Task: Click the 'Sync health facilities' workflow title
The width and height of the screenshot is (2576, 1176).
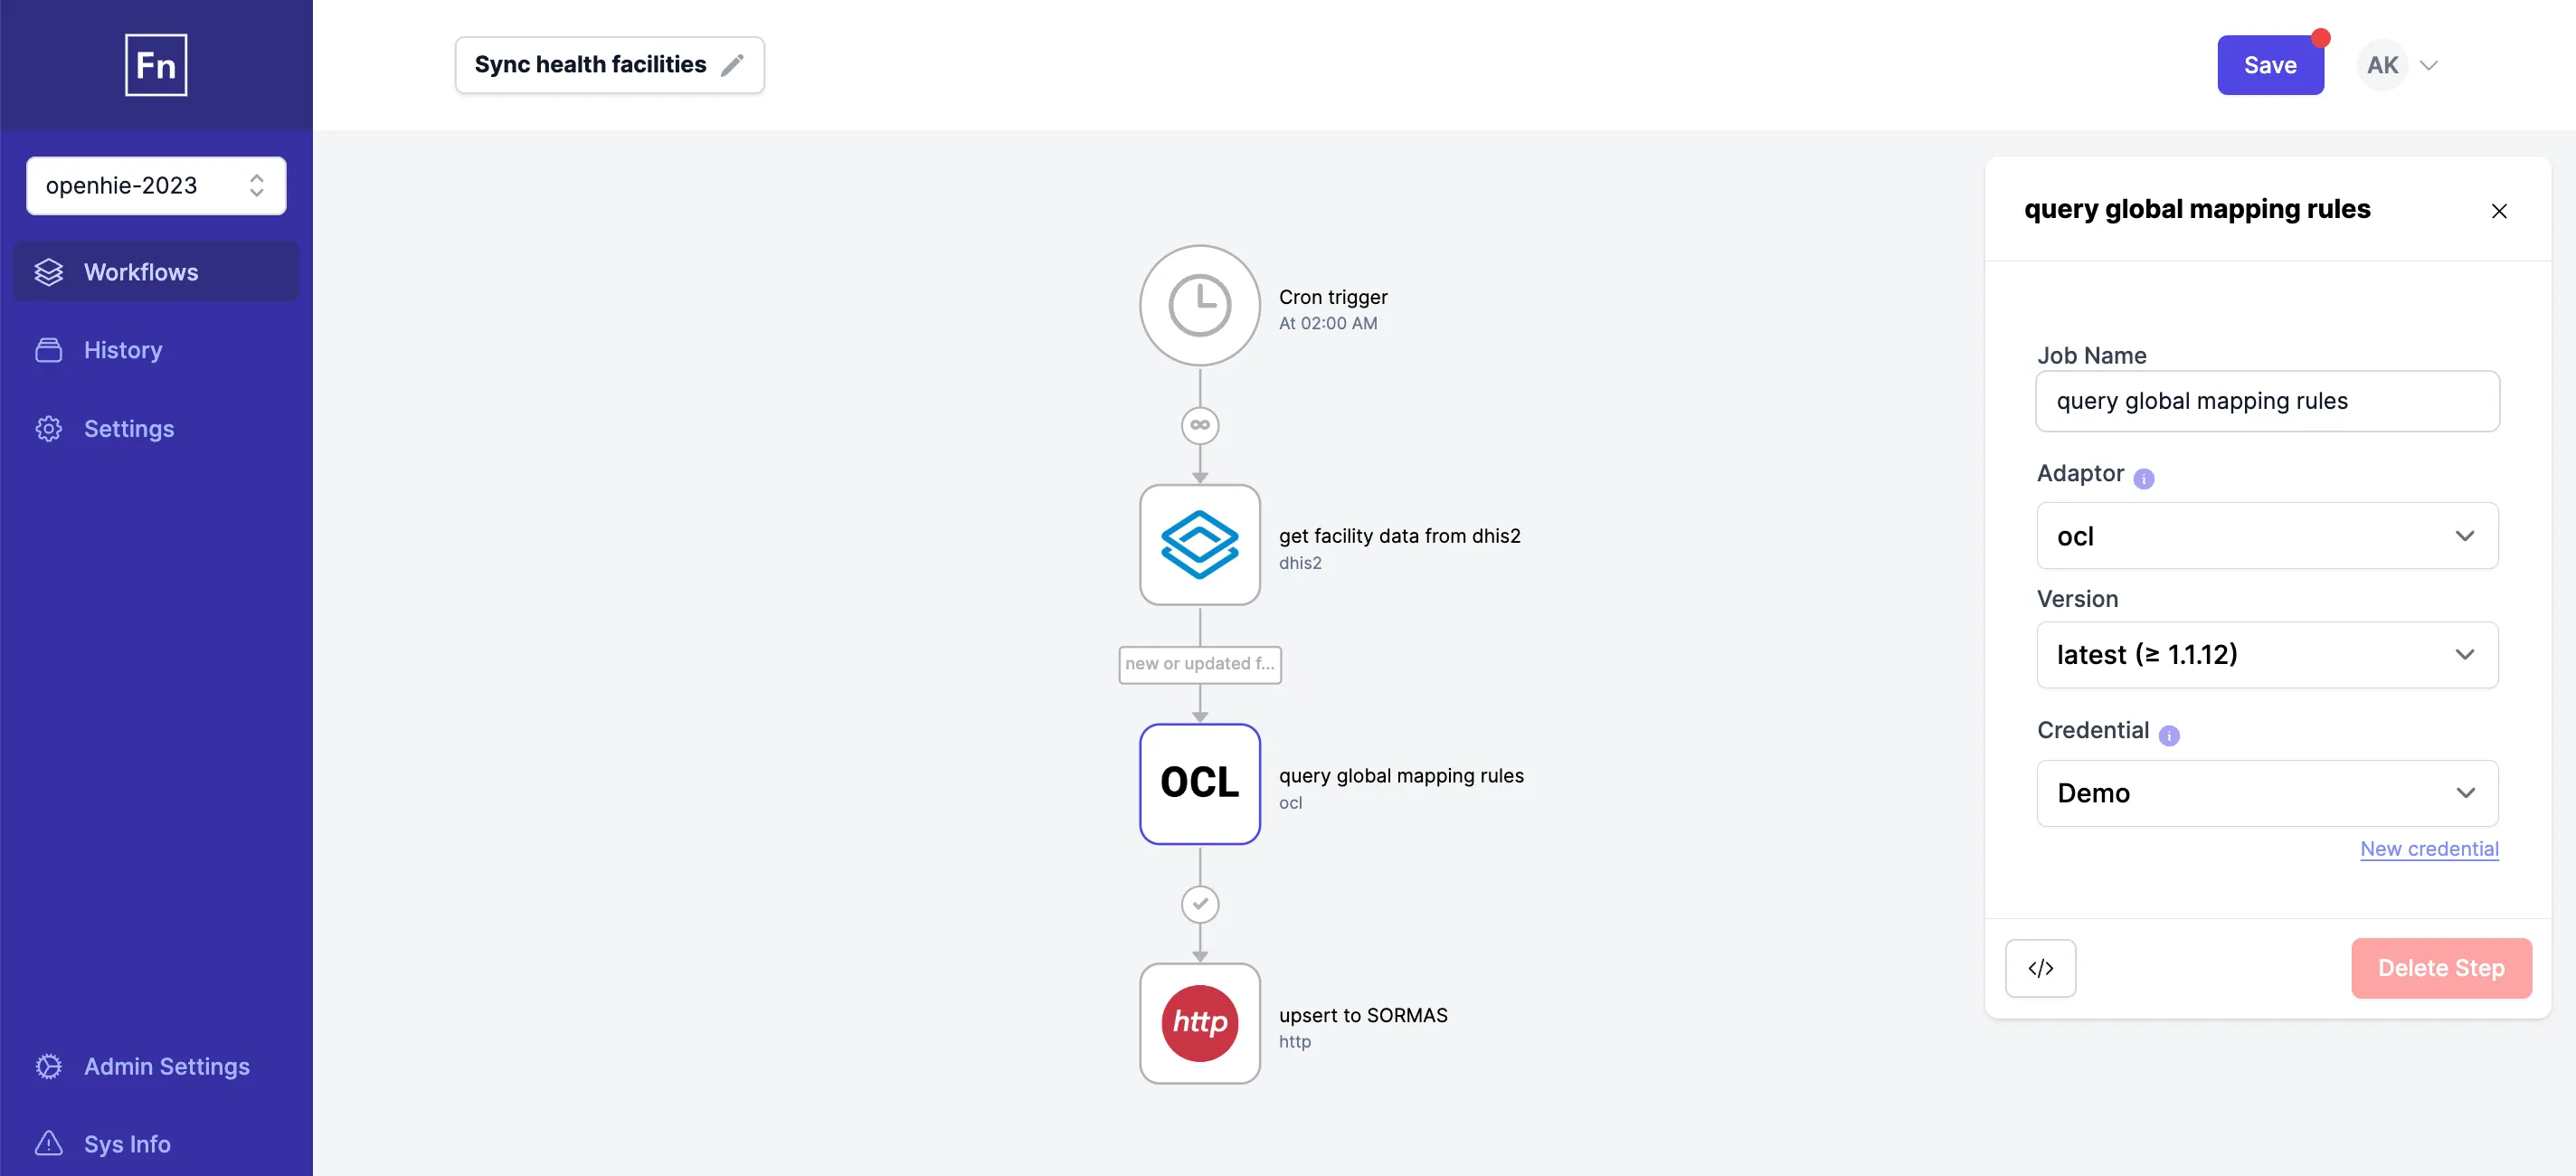Action: (590, 65)
